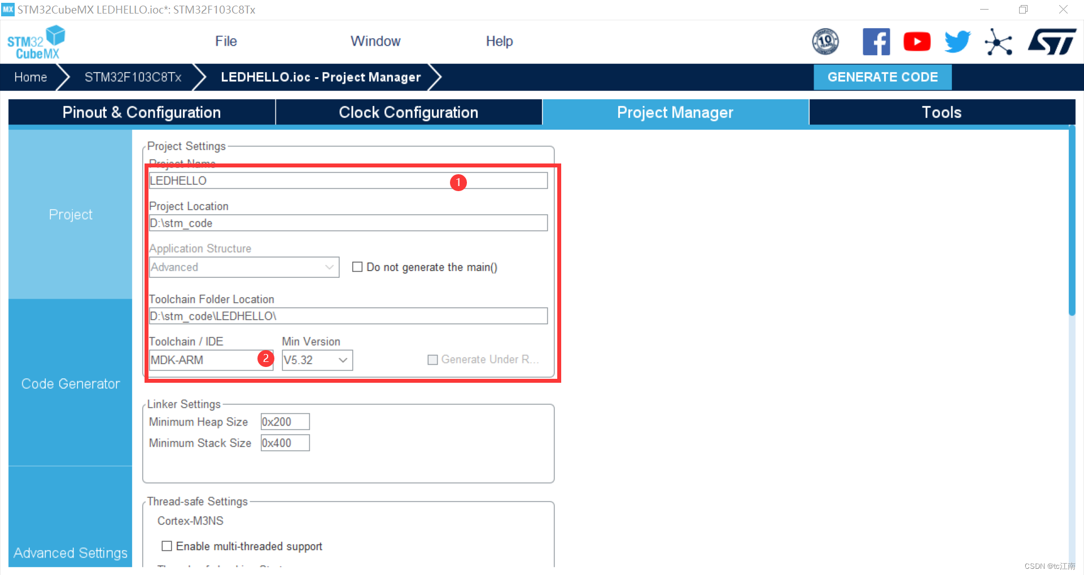Image resolution: width=1084 pixels, height=575 pixels.
Task: Click the Project Location field
Action: (x=348, y=223)
